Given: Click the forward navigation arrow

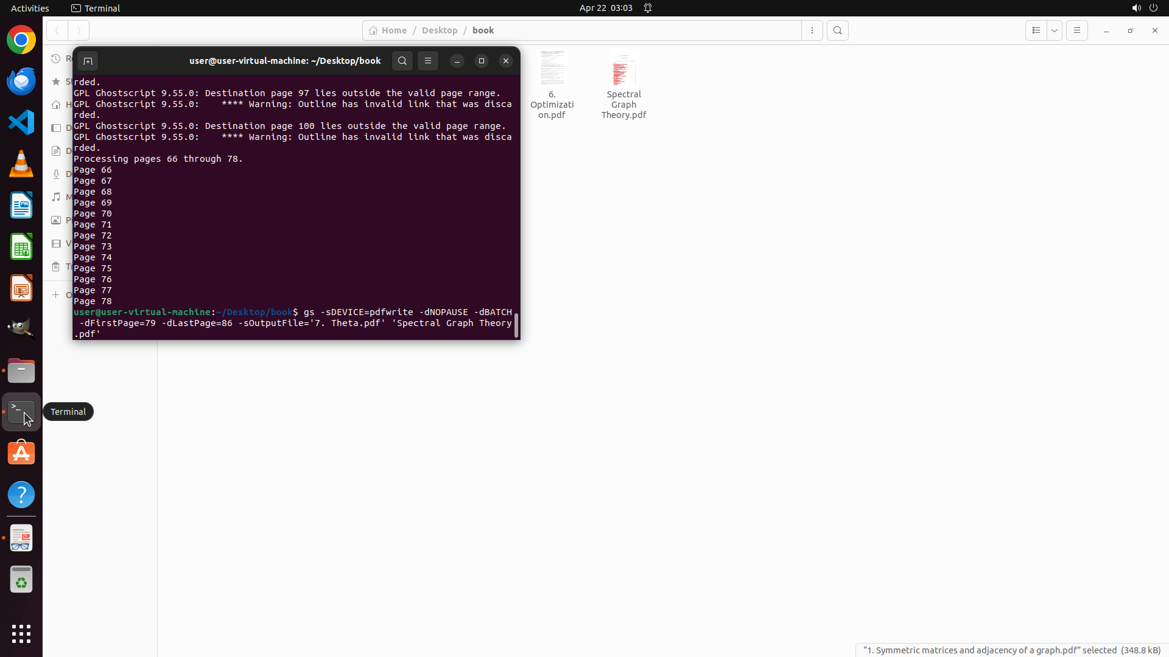Looking at the screenshot, I should 79,30.
